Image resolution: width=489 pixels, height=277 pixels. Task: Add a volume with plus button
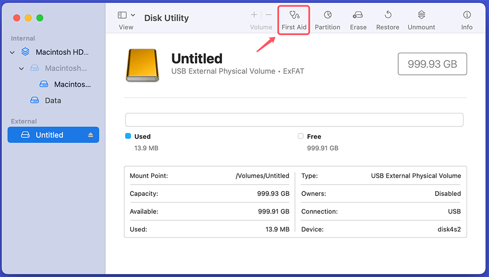[254, 15]
